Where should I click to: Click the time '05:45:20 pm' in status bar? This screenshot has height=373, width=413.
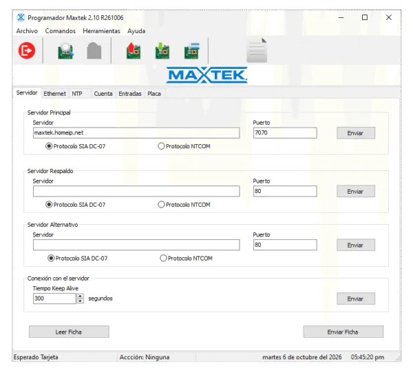coord(368,357)
